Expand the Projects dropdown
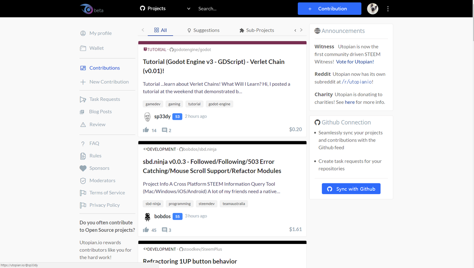Screen dimensions: 474x268 (188, 9)
